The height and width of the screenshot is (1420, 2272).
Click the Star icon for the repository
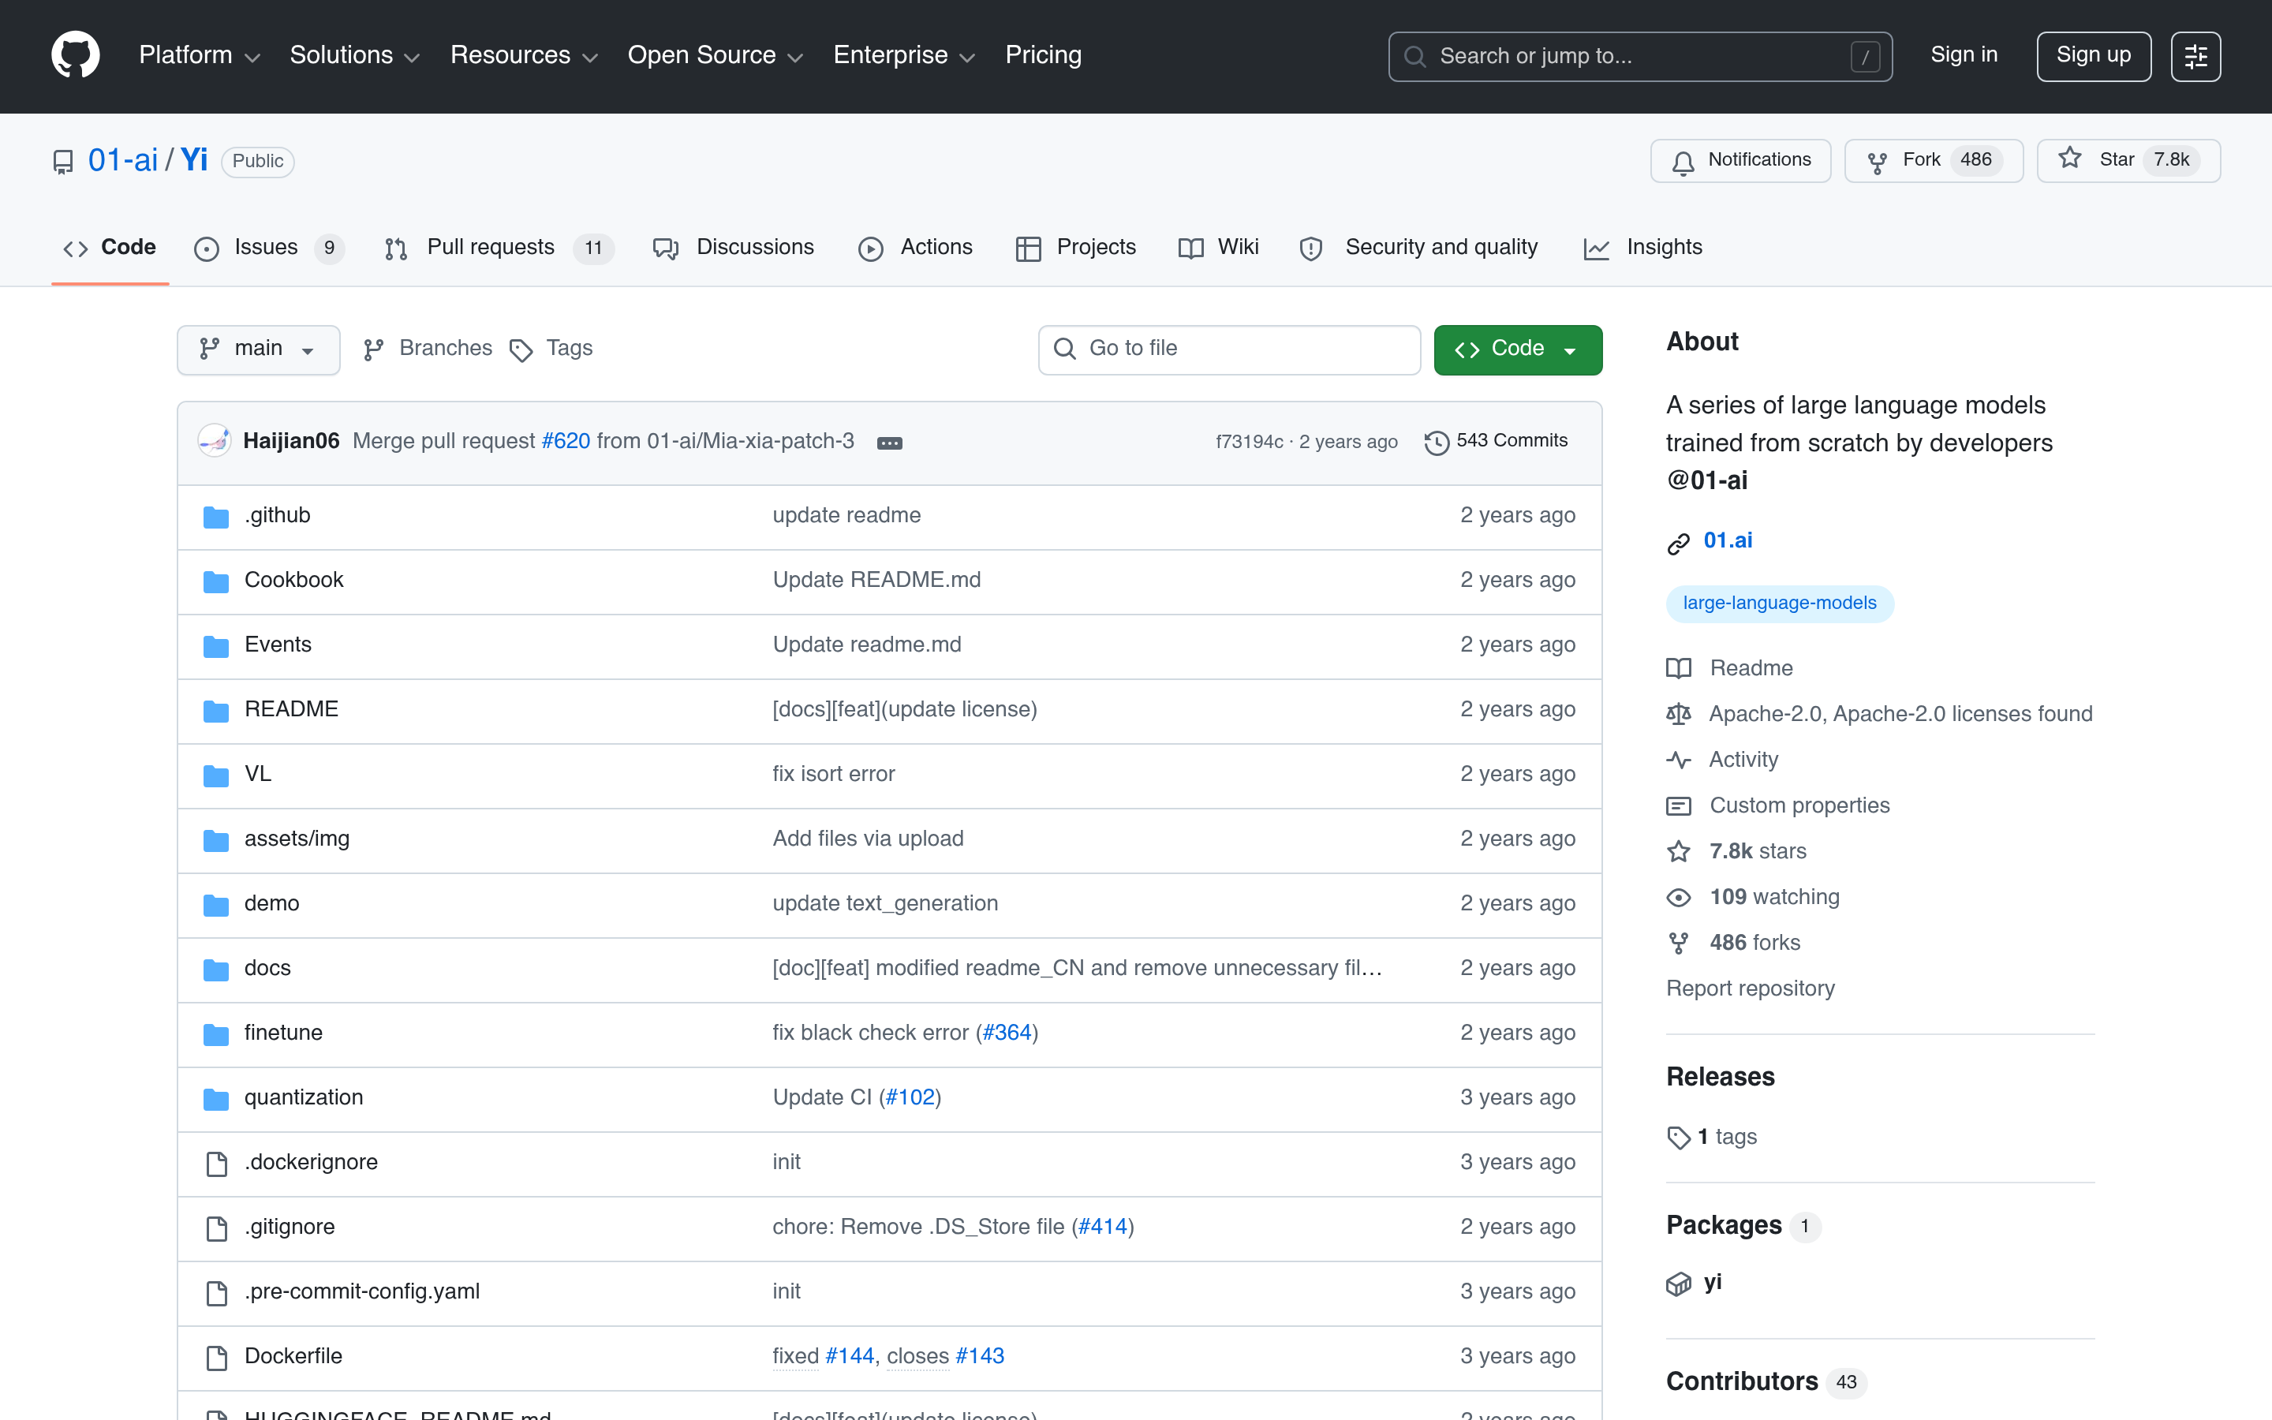(x=2069, y=159)
